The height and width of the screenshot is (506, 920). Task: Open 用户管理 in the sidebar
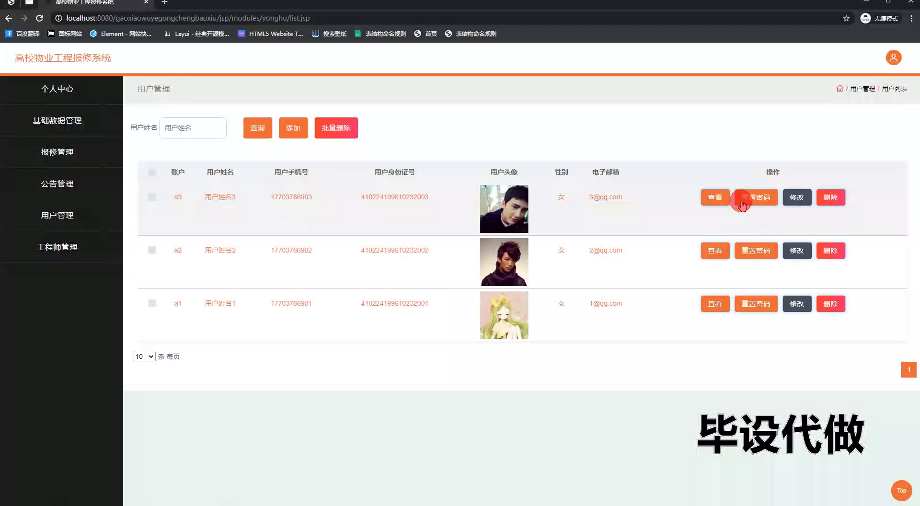coord(57,216)
